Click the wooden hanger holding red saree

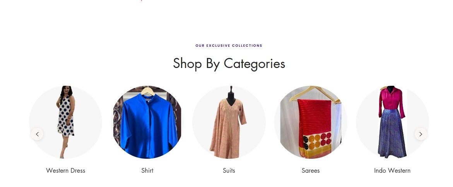315,93
